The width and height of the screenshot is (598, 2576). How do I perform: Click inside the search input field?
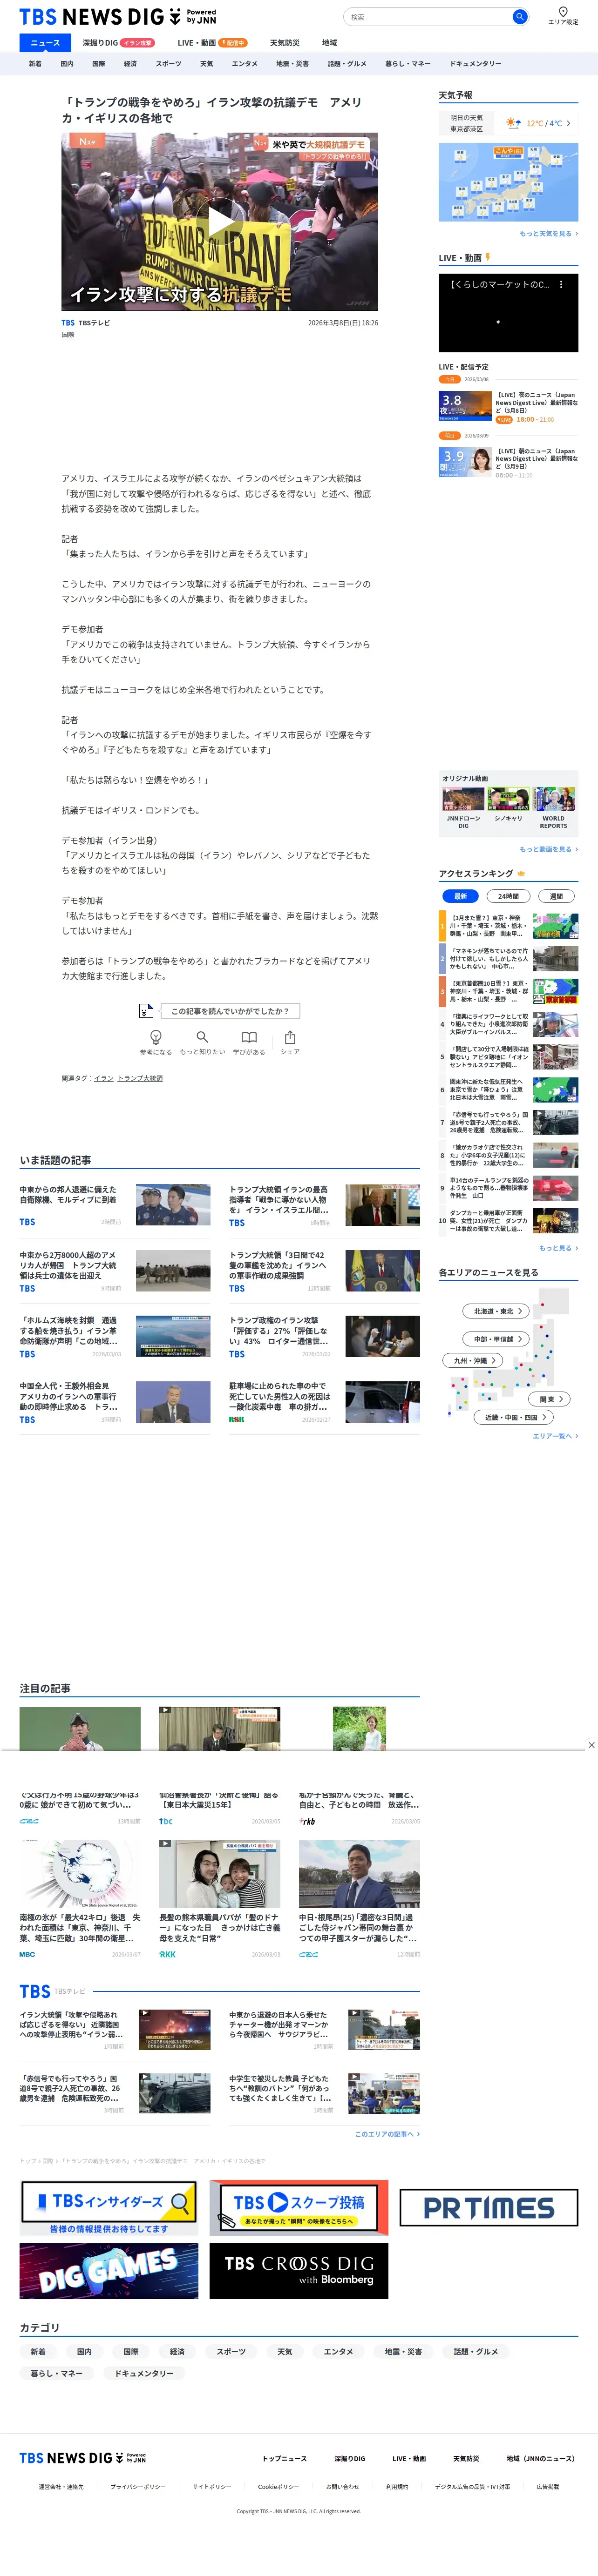(428, 17)
